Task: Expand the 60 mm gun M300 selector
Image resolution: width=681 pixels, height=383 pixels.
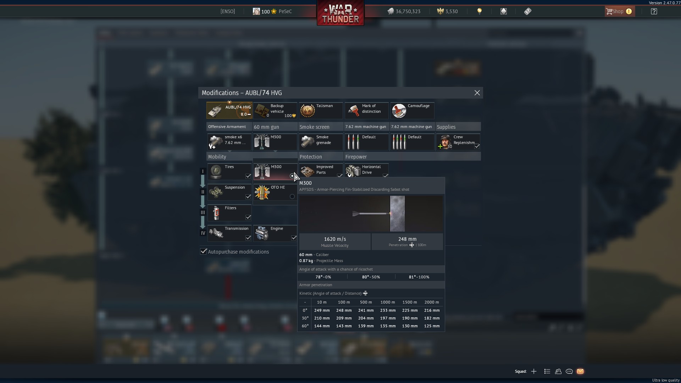Action: click(x=275, y=142)
